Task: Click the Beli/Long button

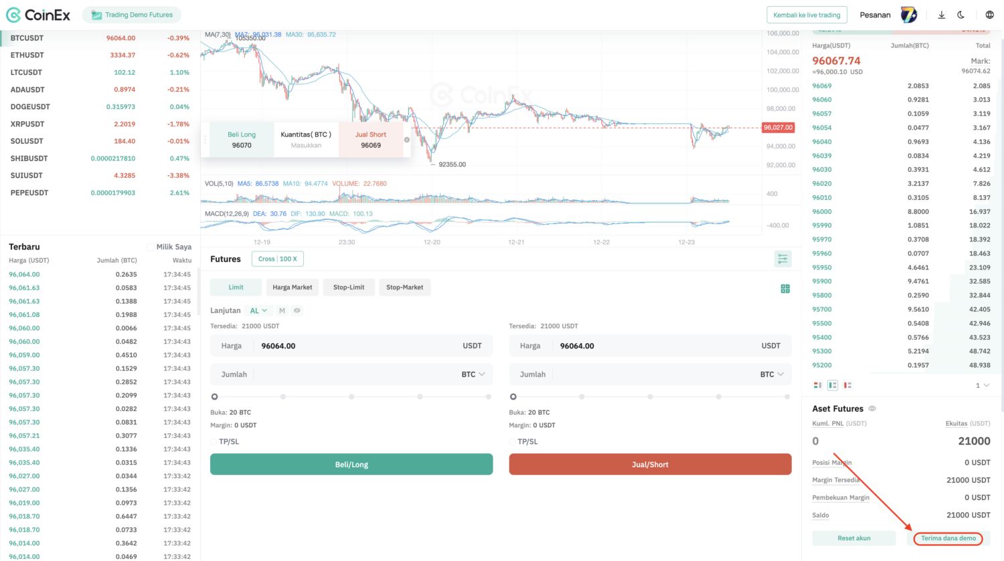Action: click(x=351, y=464)
